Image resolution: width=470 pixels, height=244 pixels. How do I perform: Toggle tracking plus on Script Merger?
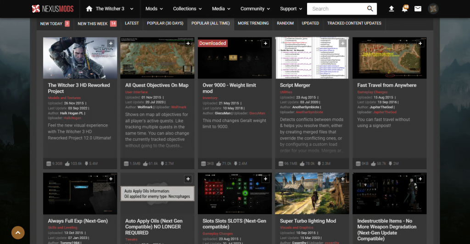(x=343, y=44)
